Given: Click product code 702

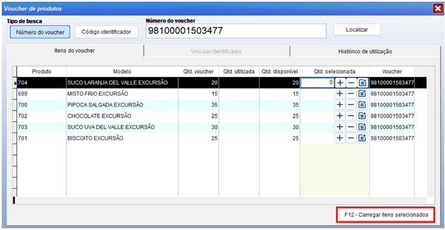Looking at the screenshot, I should [22, 116].
